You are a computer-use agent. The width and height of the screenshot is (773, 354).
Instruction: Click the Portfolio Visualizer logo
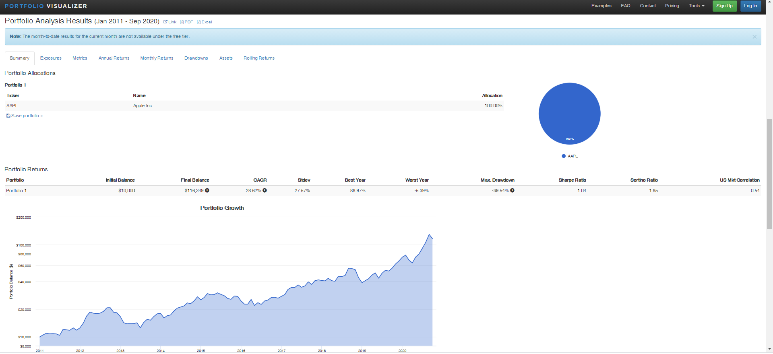[46, 6]
